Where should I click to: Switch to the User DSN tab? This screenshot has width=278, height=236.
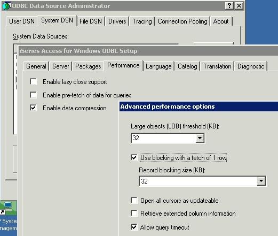(22, 21)
